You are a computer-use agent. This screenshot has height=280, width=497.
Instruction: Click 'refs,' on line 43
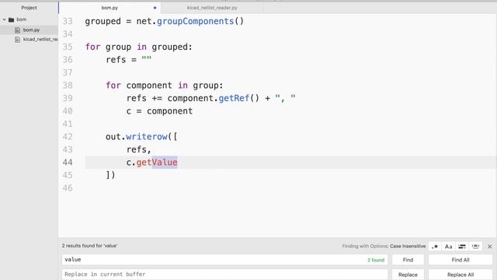click(x=139, y=149)
